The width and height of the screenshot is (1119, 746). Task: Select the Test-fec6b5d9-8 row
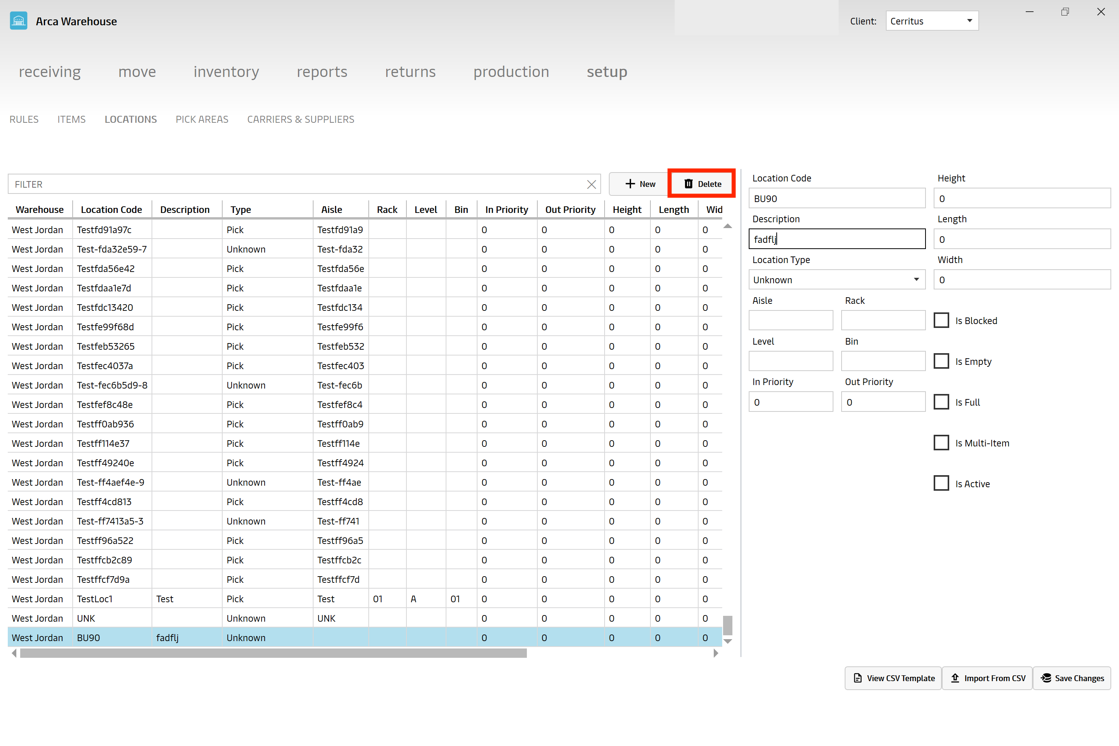(x=365, y=385)
